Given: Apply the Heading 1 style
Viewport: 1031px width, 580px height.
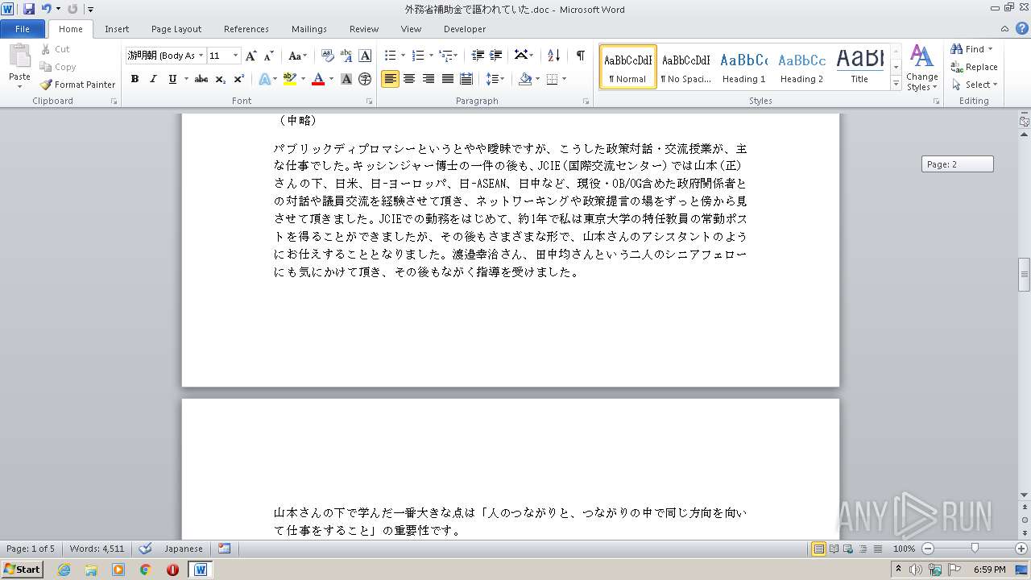Looking at the screenshot, I should tap(744, 67).
